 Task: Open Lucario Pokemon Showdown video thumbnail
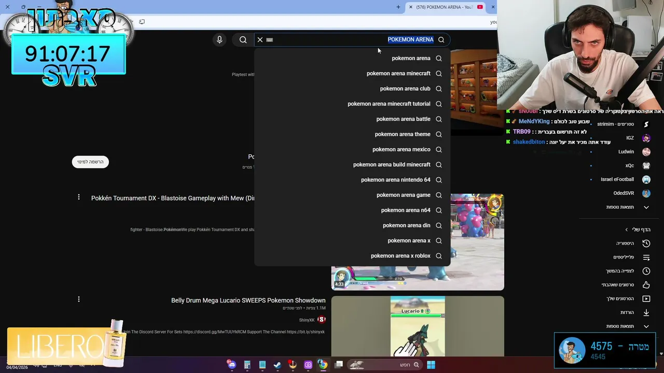pyautogui.click(x=418, y=326)
